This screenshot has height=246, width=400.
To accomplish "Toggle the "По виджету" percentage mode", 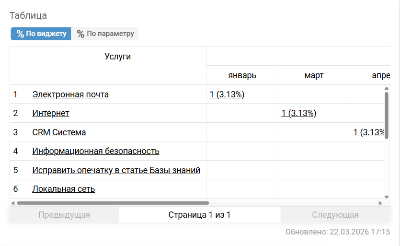I will point(41,34).
